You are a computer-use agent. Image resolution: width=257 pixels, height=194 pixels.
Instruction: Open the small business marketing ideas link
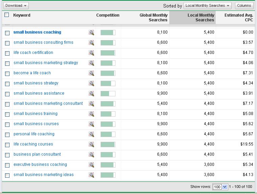click(x=44, y=175)
